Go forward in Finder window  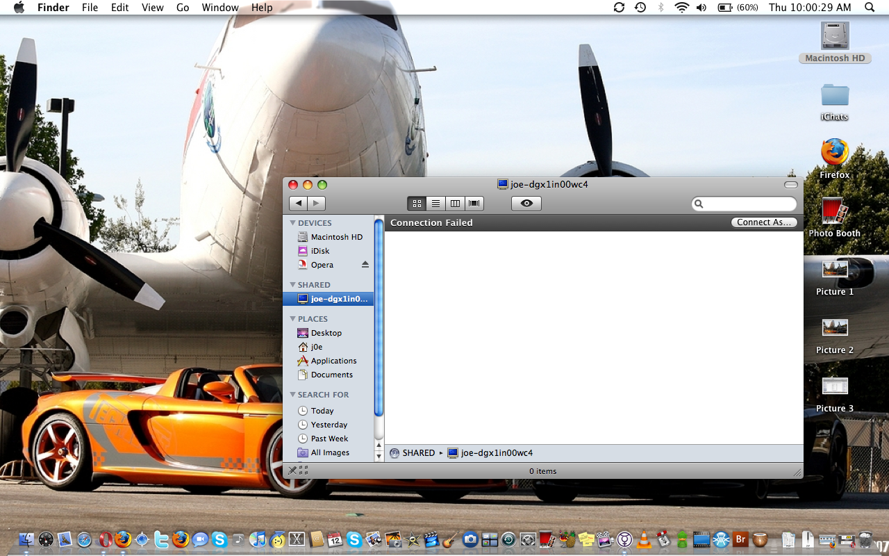[x=317, y=204]
